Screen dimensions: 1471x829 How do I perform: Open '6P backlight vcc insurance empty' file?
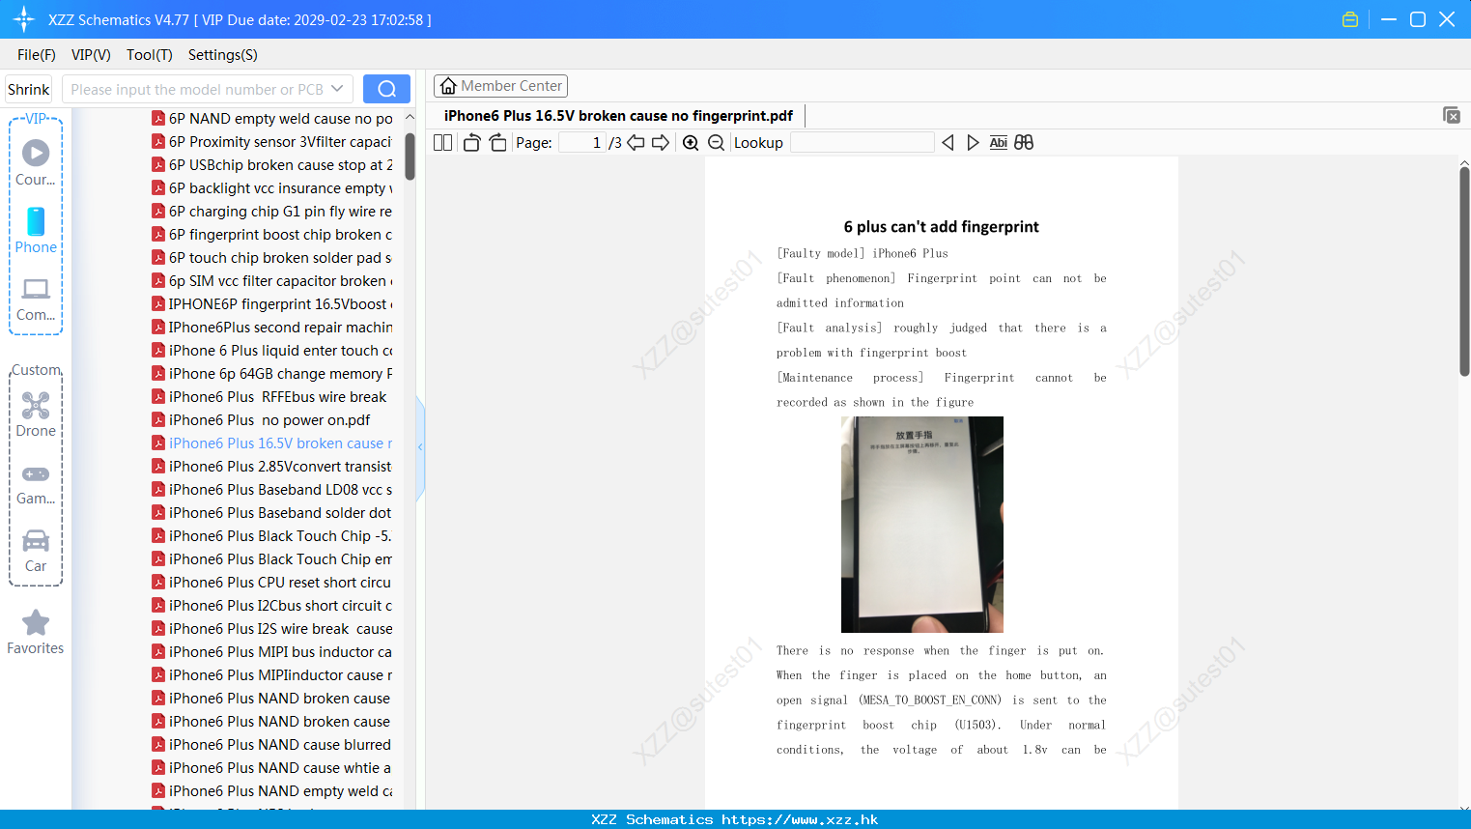pos(272,188)
